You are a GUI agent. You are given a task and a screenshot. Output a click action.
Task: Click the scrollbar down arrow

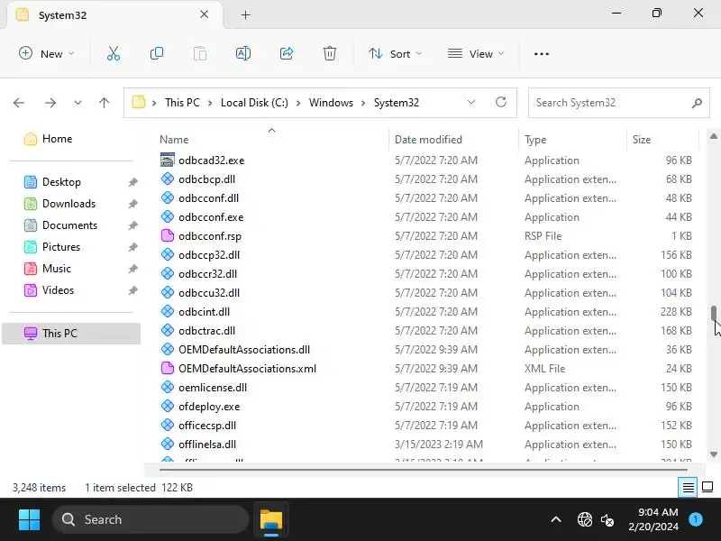pyautogui.click(x=713, y=454)
